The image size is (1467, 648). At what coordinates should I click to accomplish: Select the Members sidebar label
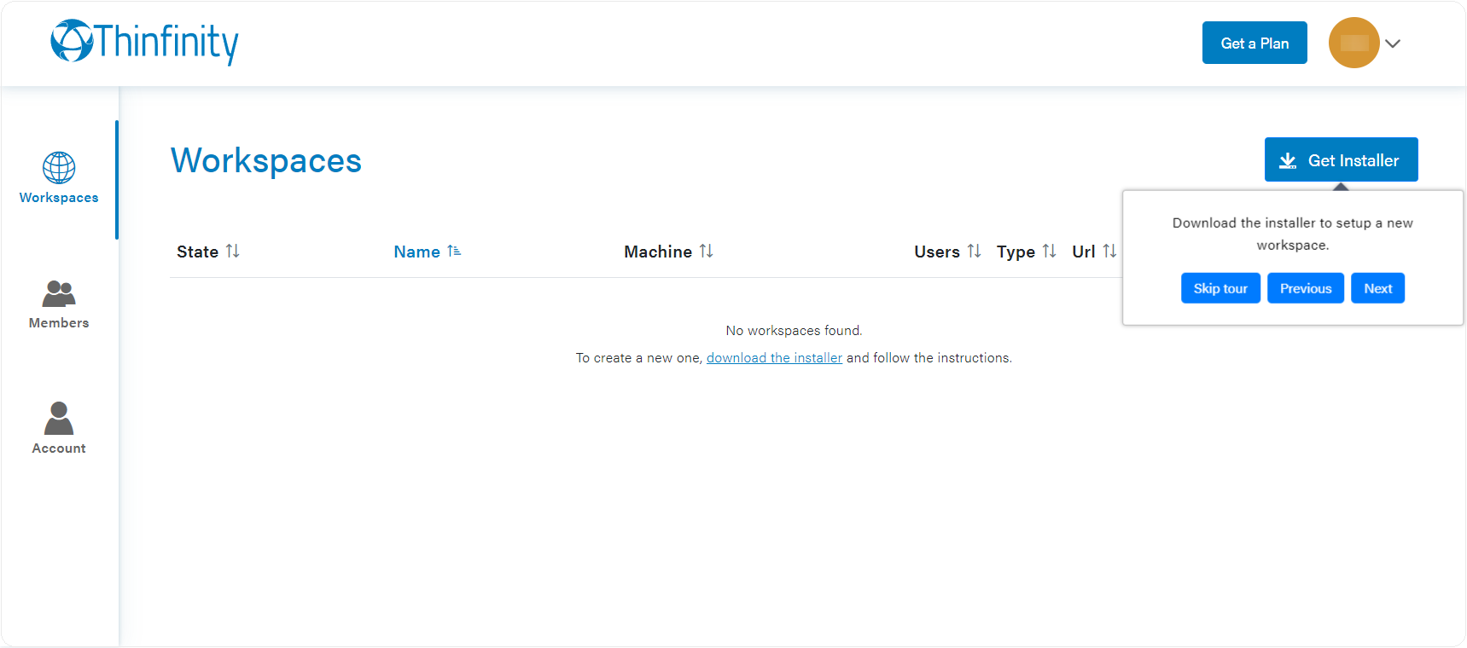(59, 323)
